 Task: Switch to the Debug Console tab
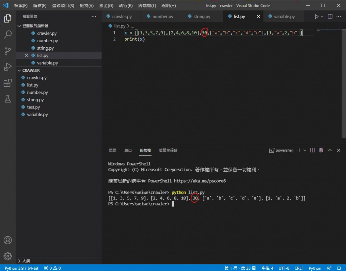point(168,150)
